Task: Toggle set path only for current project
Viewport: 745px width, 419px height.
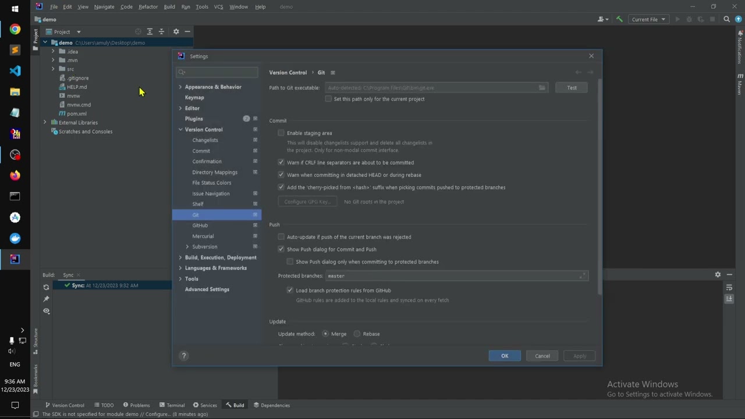Action: pyautogui.click(x=328, y=99)
